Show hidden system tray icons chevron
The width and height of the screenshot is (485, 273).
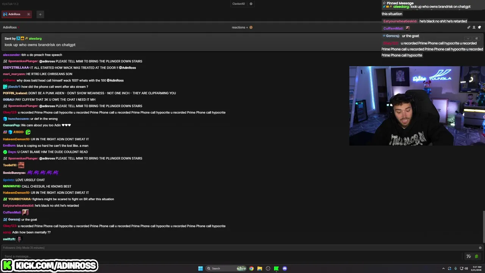pyautogui.click(x=443, y=268)
